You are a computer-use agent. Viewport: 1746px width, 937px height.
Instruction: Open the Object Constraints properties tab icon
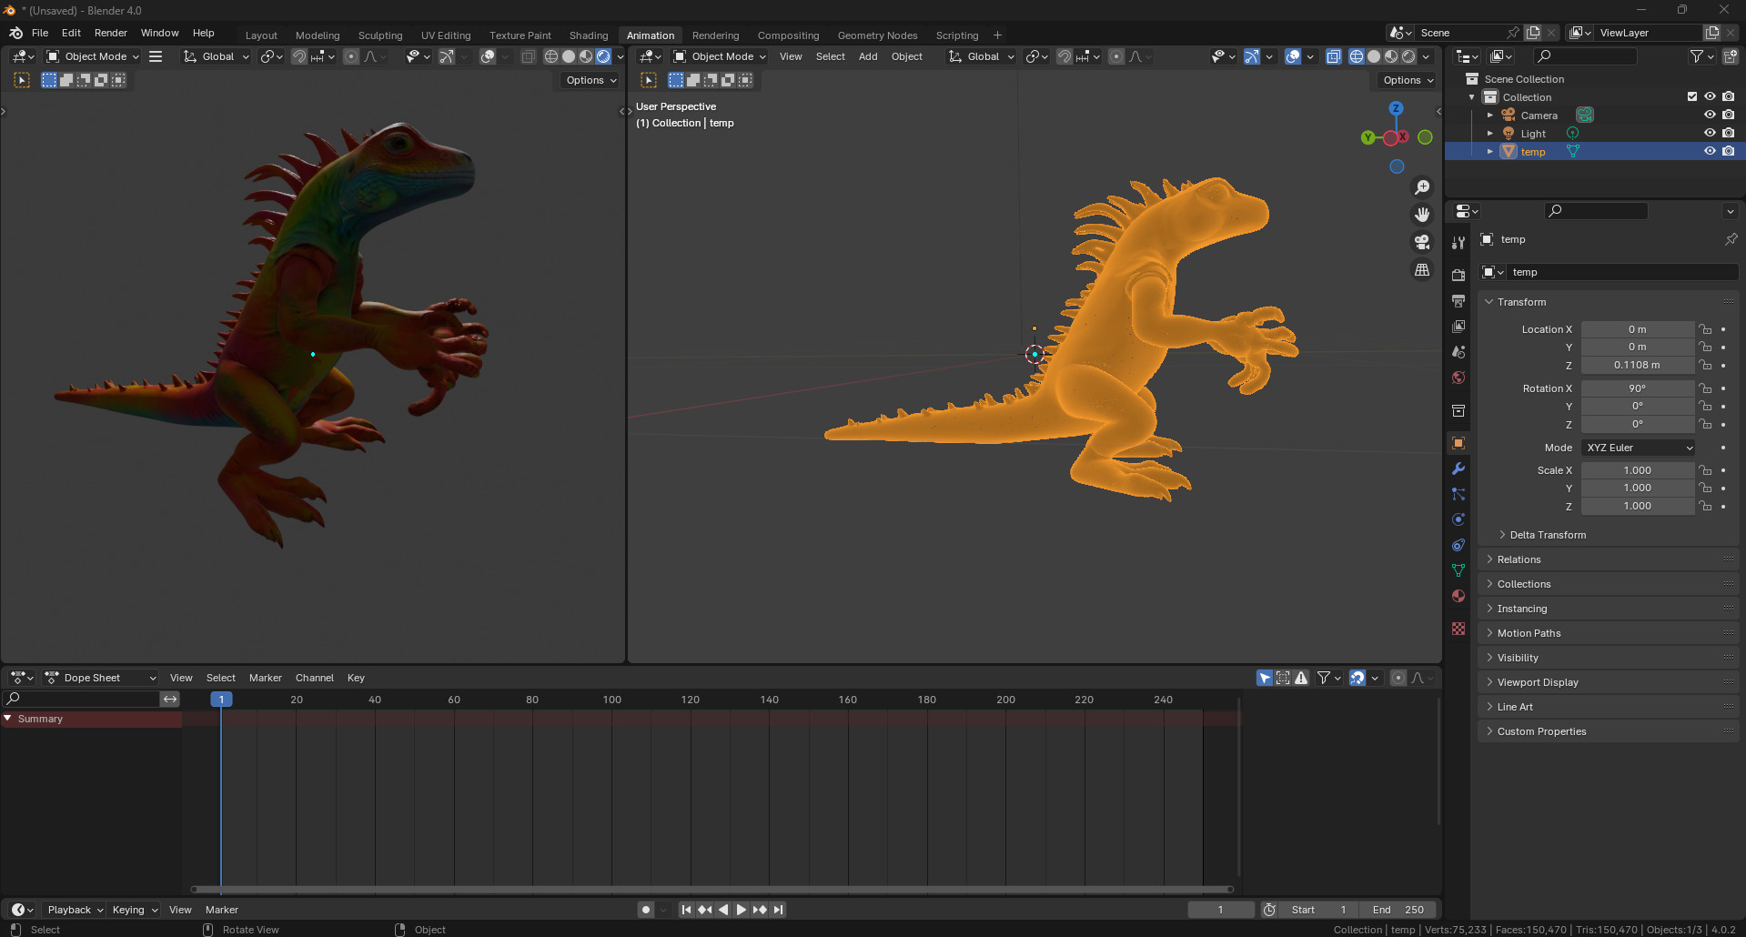tap(1458, 545)
